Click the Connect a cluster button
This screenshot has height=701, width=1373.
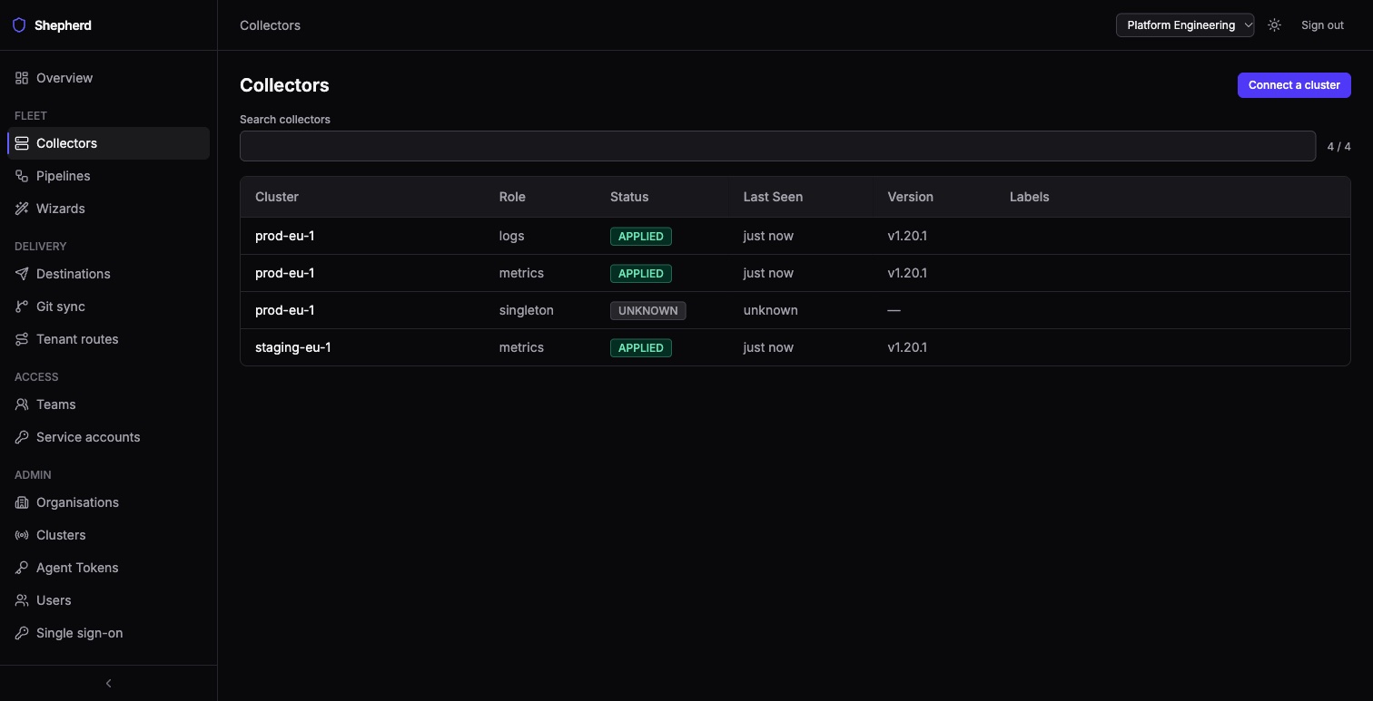(x=1294, y=85)
